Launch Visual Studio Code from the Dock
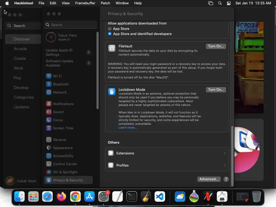The image size is (276, 207). (x=160, y=196)
